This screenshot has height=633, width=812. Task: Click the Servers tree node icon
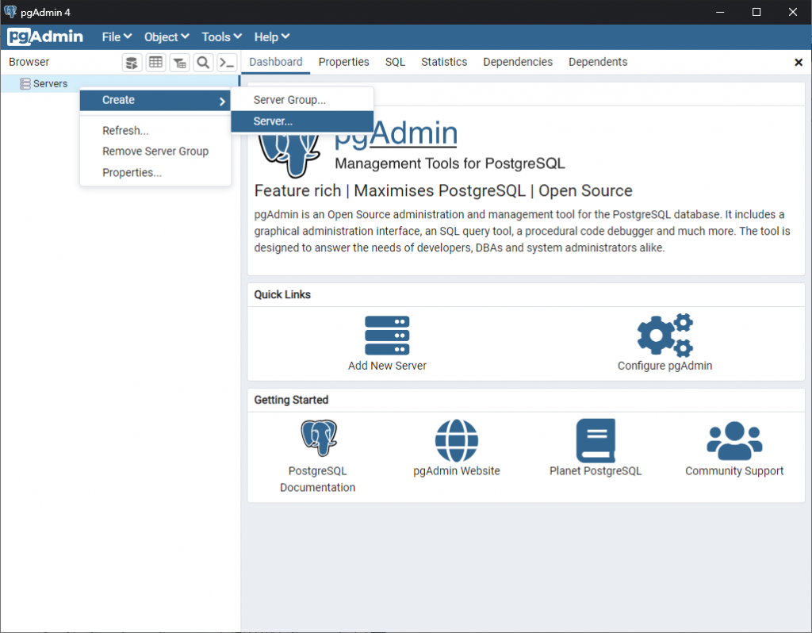click(25, 83)
